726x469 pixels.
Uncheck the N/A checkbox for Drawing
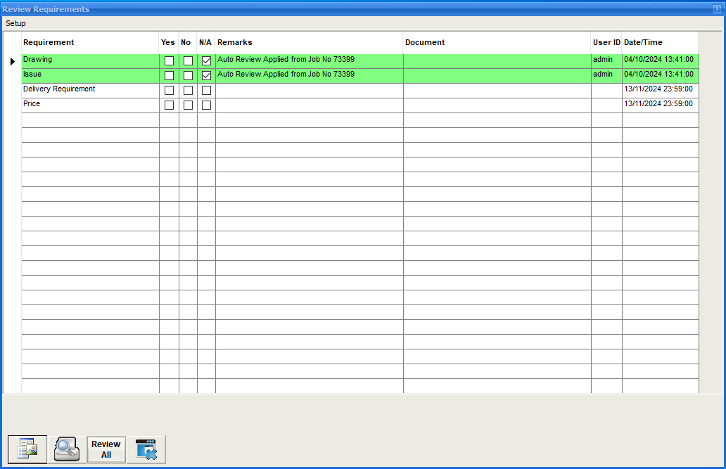[206, 61]
